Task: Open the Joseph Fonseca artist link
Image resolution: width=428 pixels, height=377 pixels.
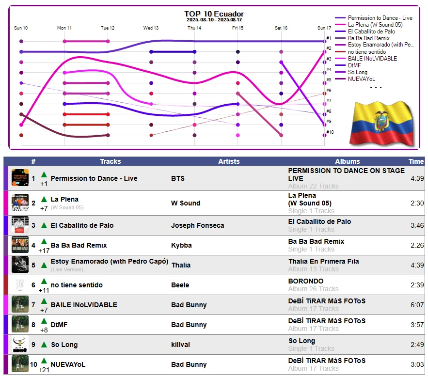Action: [198, 225]
